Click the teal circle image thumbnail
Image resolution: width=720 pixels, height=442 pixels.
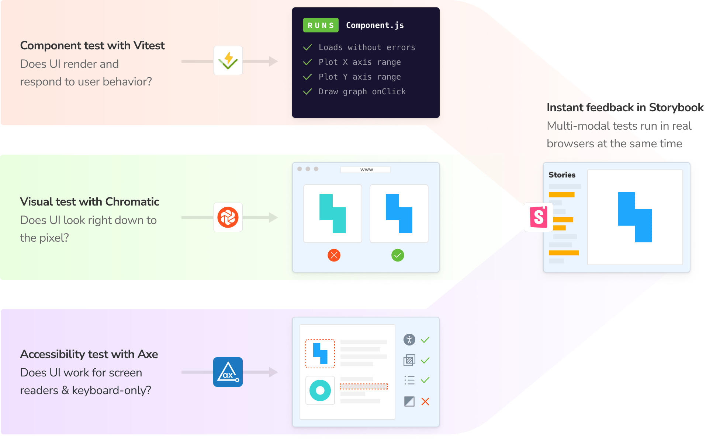(x=320, y=390)
